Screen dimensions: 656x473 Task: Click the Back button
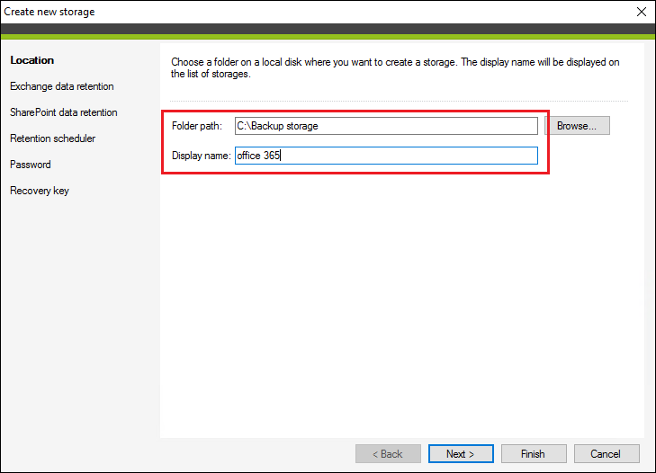[x=388, y=454]
